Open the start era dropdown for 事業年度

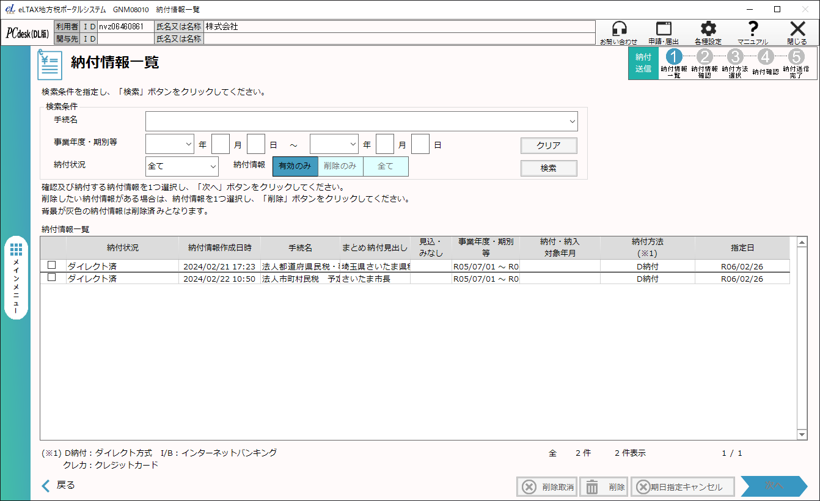pyautogui.click(x=170, y=144)
